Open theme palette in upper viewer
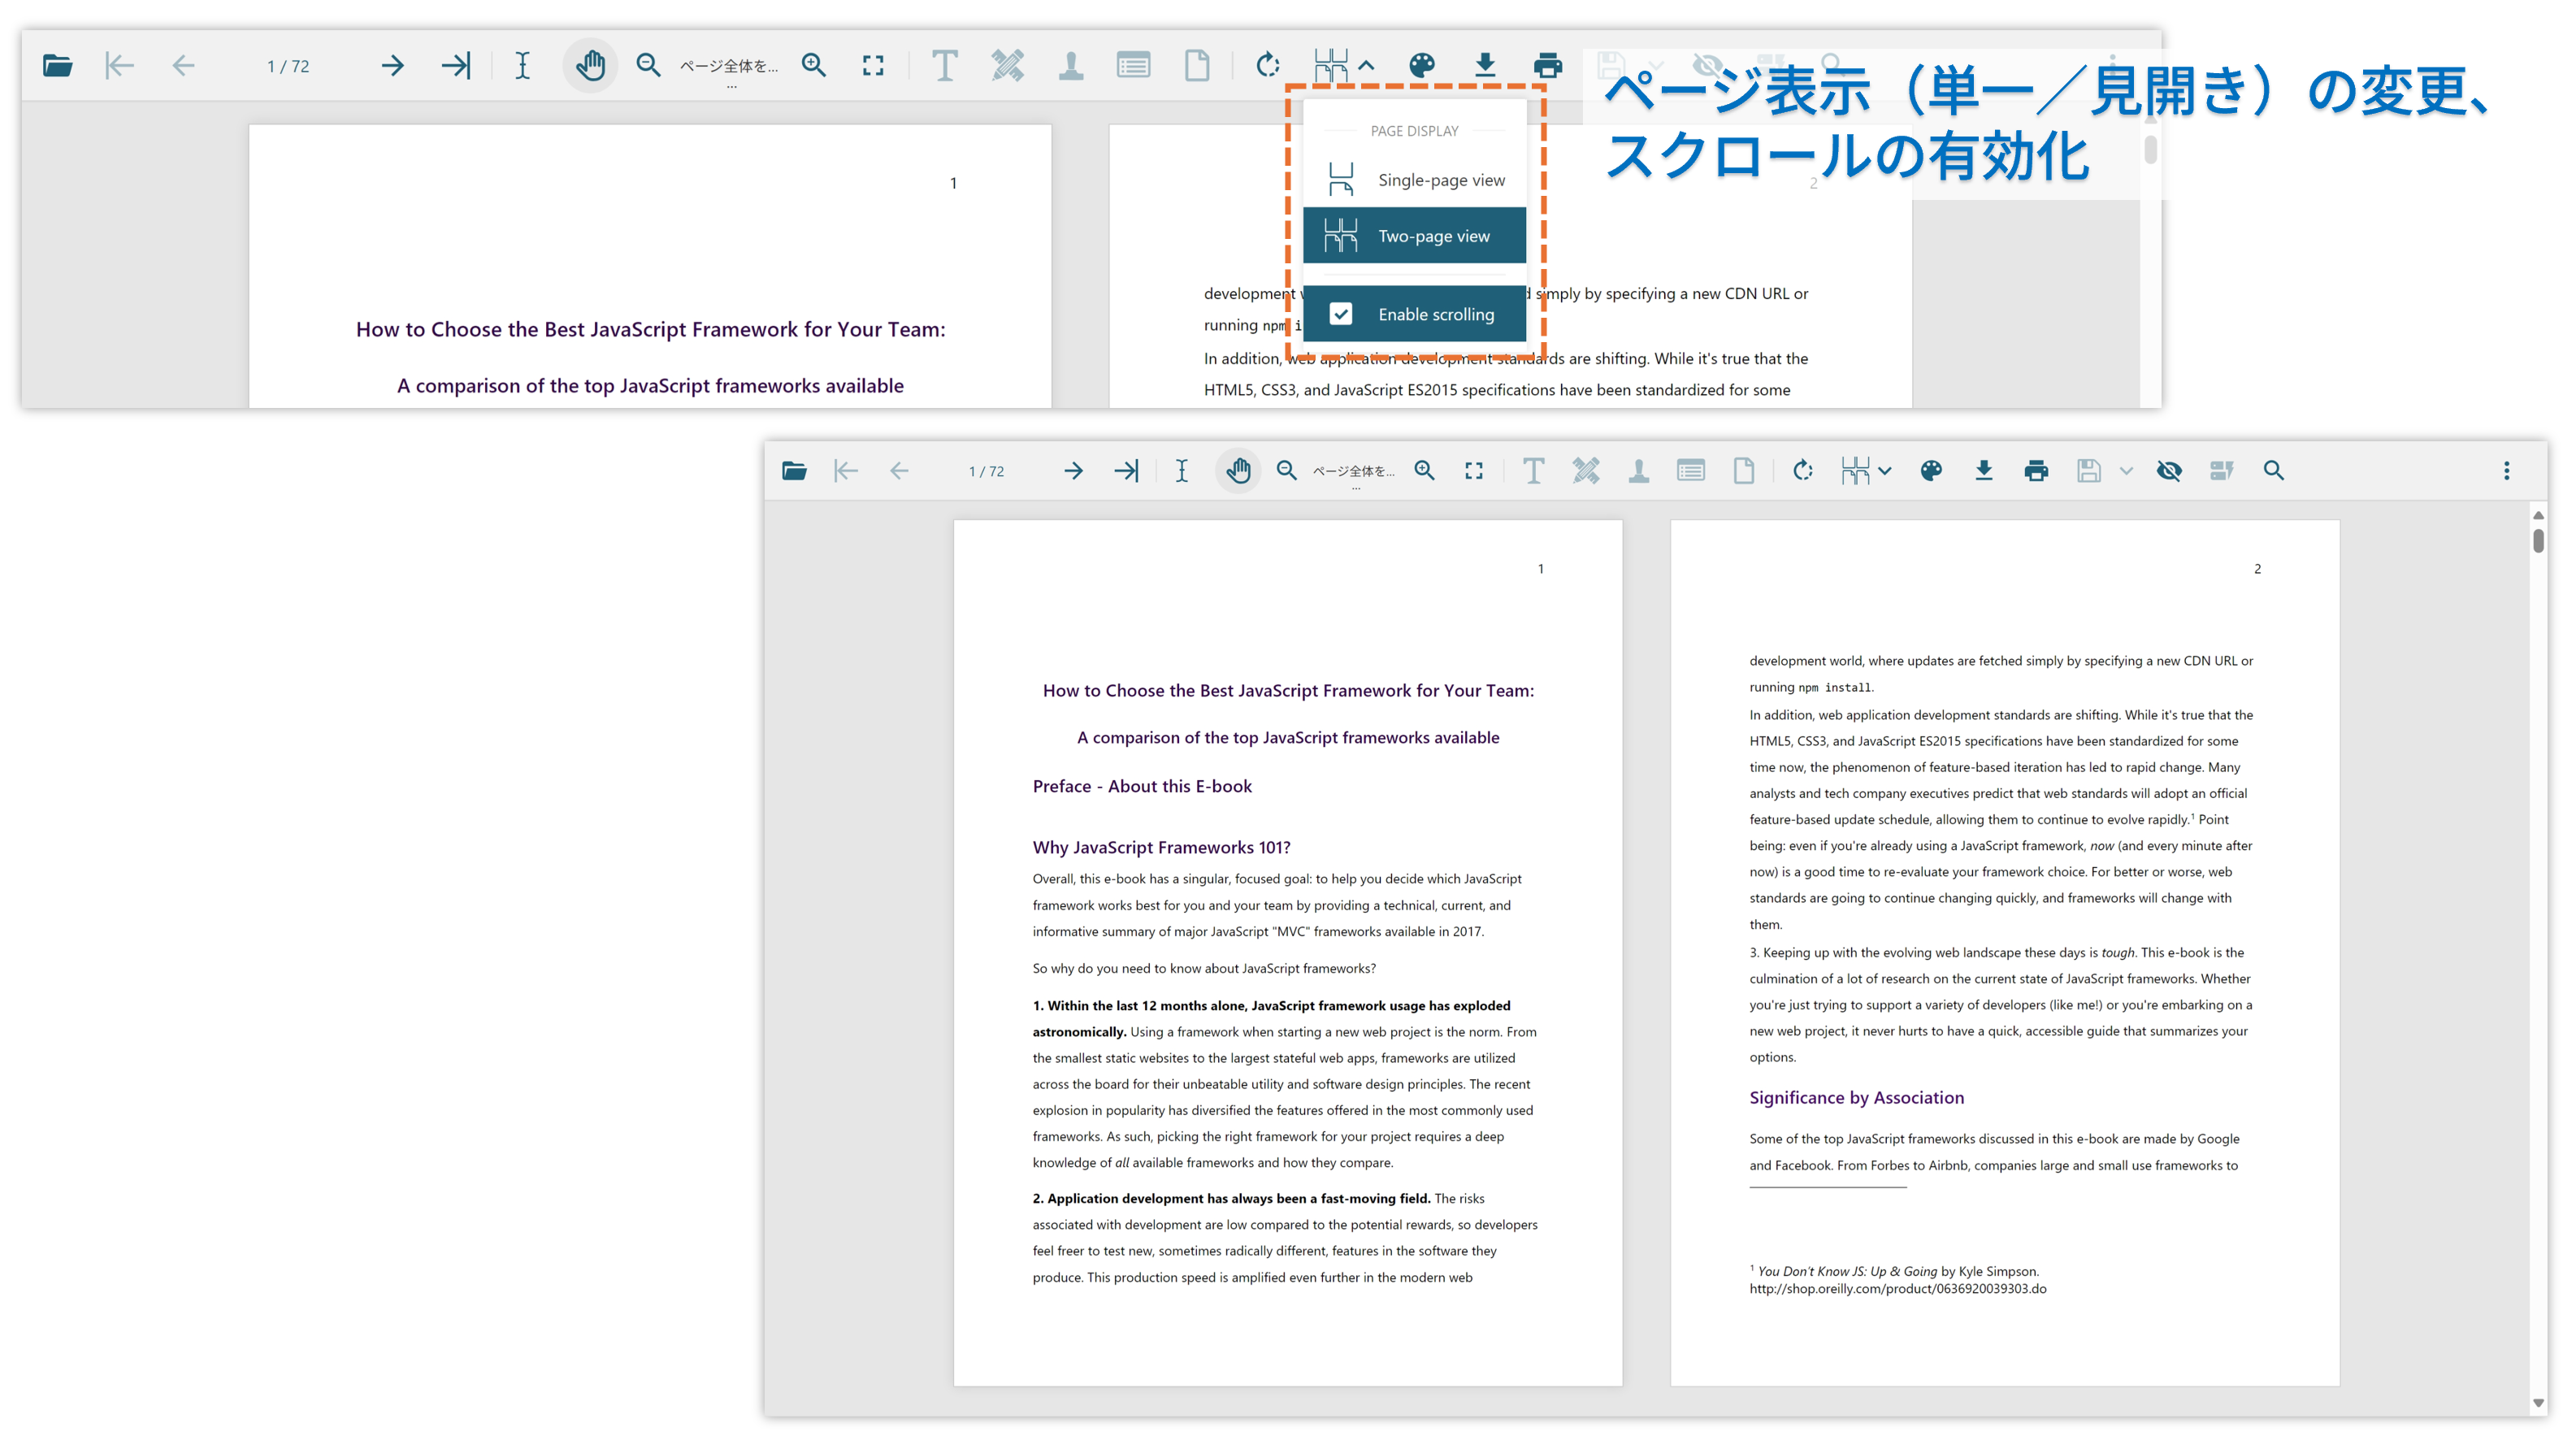Image resolution: width=2576 pixels, height=1449 pixels. (x=1422, y=66)
